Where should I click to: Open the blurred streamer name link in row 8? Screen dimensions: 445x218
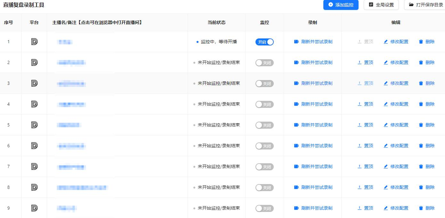(82, 188)
